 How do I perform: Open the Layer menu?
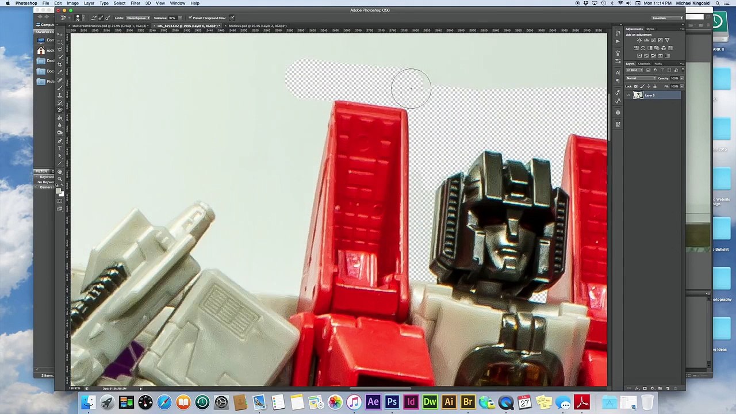coord(89,3)
